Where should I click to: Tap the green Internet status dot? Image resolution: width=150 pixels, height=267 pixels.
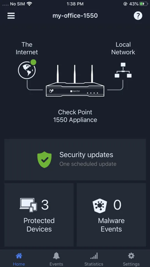(x=33, y=62)
